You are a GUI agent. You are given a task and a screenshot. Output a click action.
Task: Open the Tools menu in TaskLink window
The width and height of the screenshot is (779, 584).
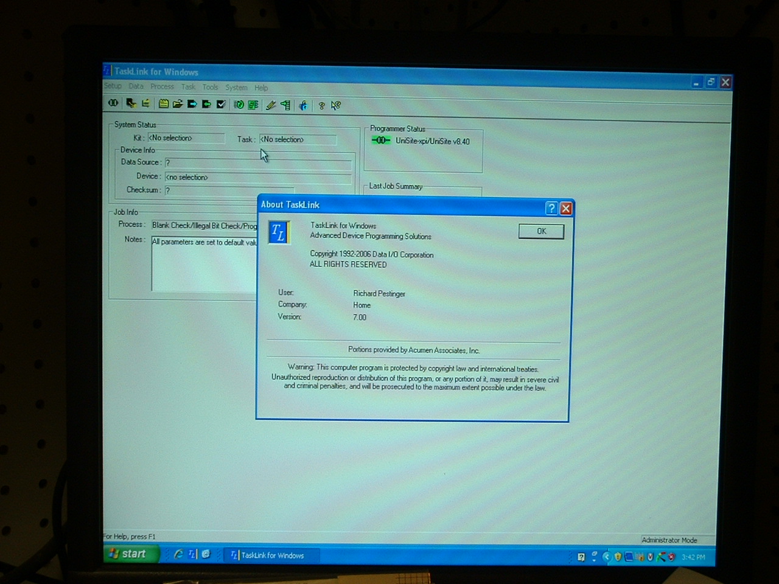[210, 87]
